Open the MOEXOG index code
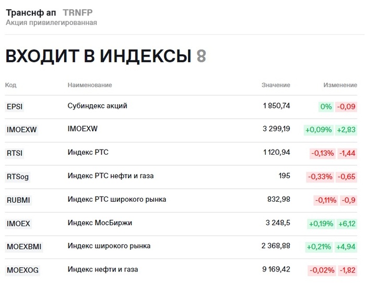Image resolution: width=365 pixels, height=283 pixels. [x=22, y=270]
